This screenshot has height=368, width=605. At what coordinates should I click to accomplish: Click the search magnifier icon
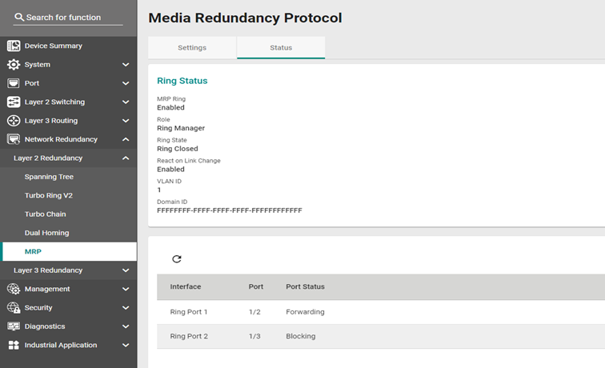(x=19, y=18)
